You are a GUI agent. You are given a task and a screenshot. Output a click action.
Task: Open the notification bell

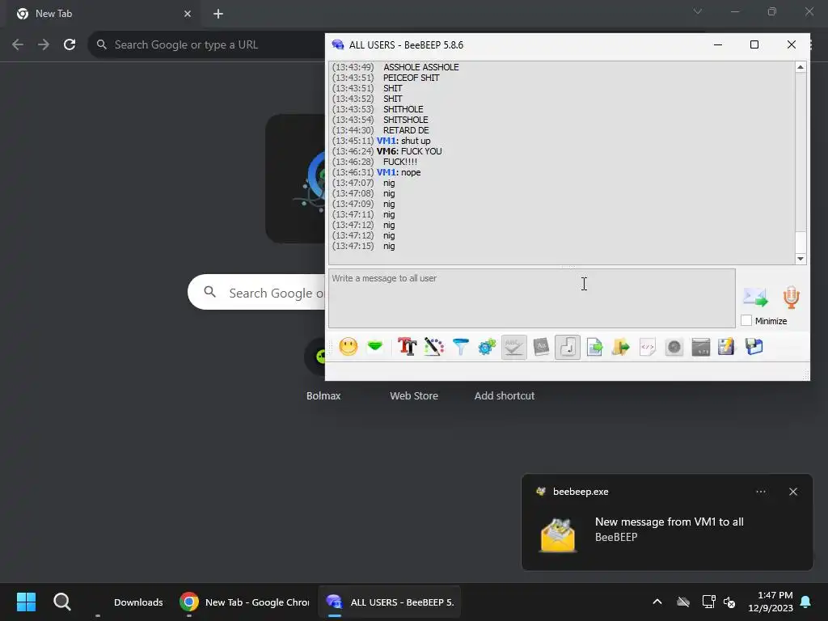pyautogui.click(x=806, y=602)
